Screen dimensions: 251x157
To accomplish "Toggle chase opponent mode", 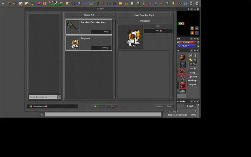I will coord(195,60).
